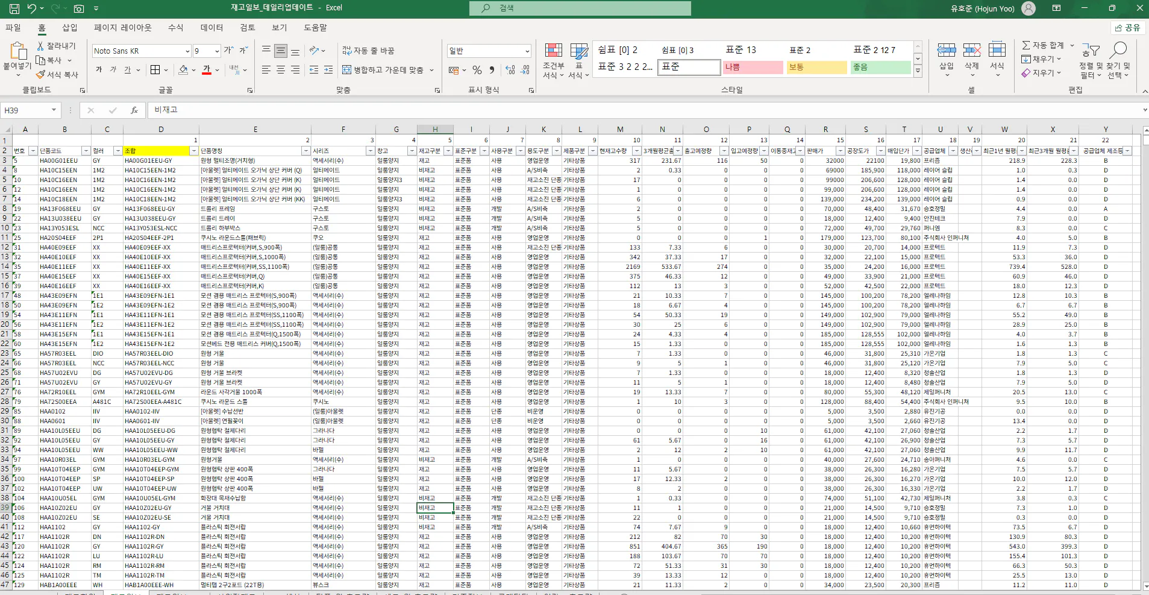The width and height of the screenshot is (1149, 595).
Task: Click the increase decimal icon
Action: tap(510, 71)
